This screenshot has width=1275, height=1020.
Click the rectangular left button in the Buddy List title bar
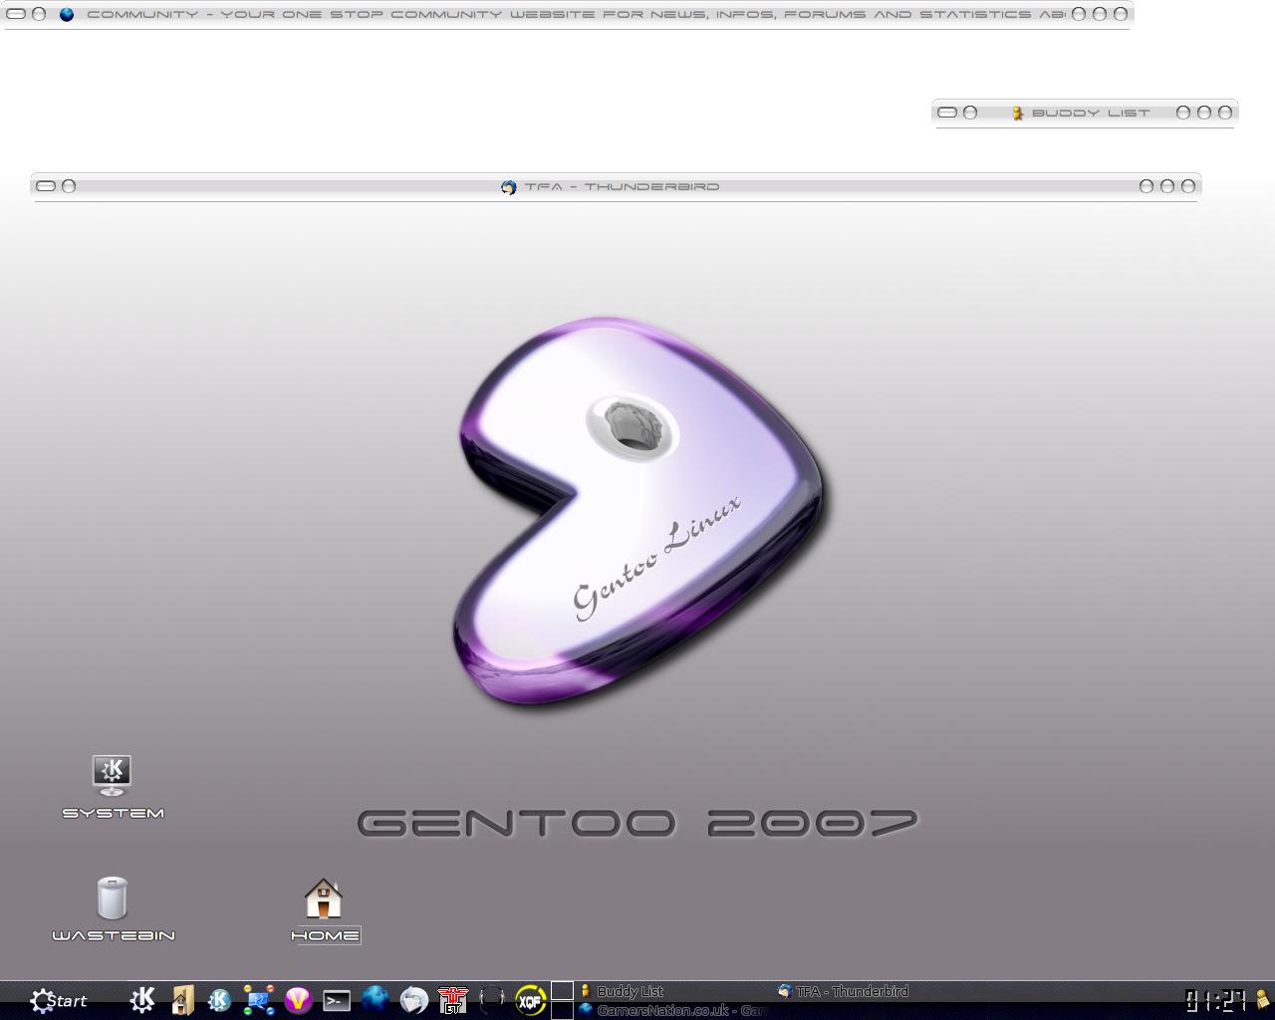[x=947, y=113]
